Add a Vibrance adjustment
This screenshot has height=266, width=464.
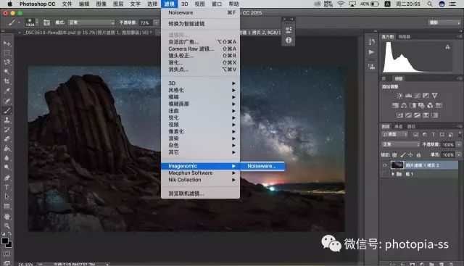click(434, 96)
